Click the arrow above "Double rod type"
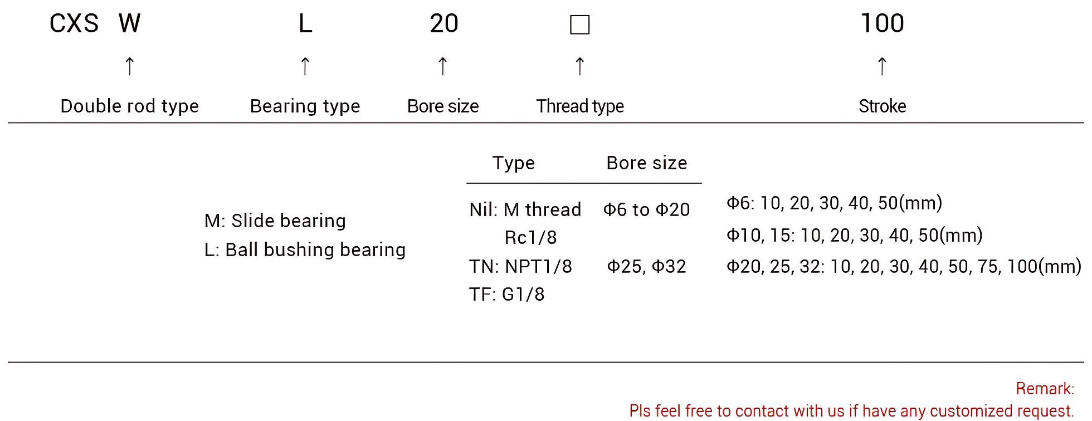 click(x=129, y=66)
